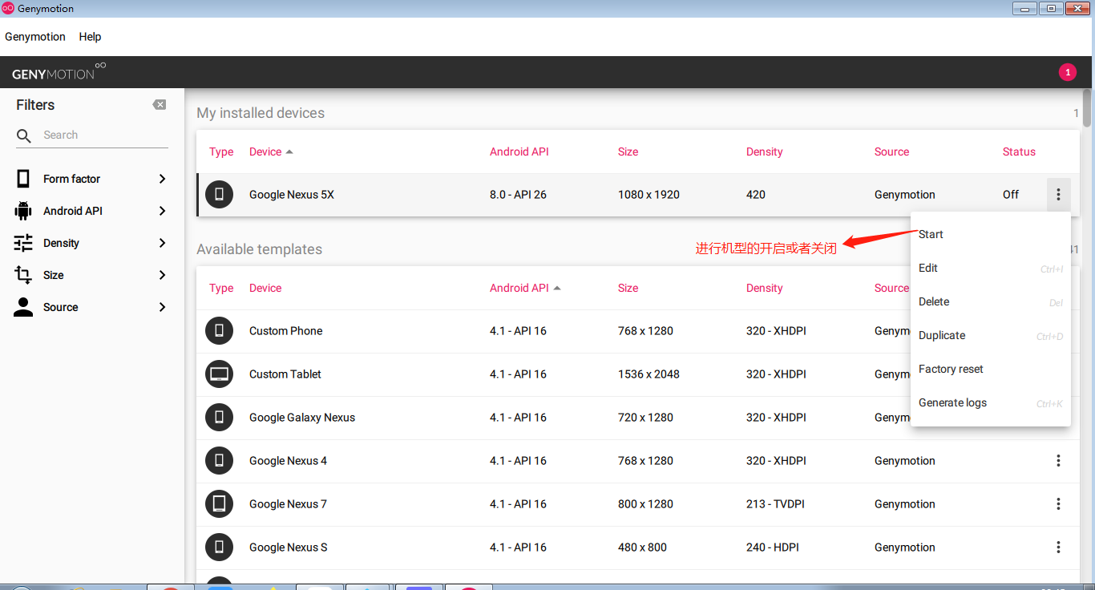Sort installed devices by the Device column

coord(271,152)
